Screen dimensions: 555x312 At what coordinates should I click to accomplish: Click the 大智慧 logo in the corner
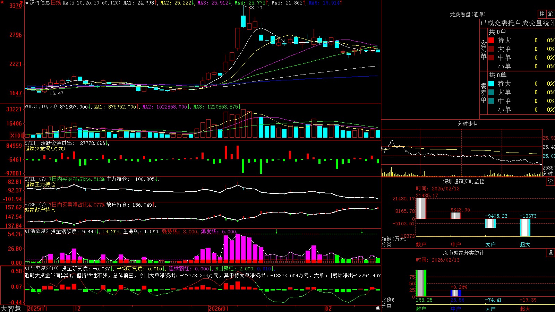[x=11, y=309]
